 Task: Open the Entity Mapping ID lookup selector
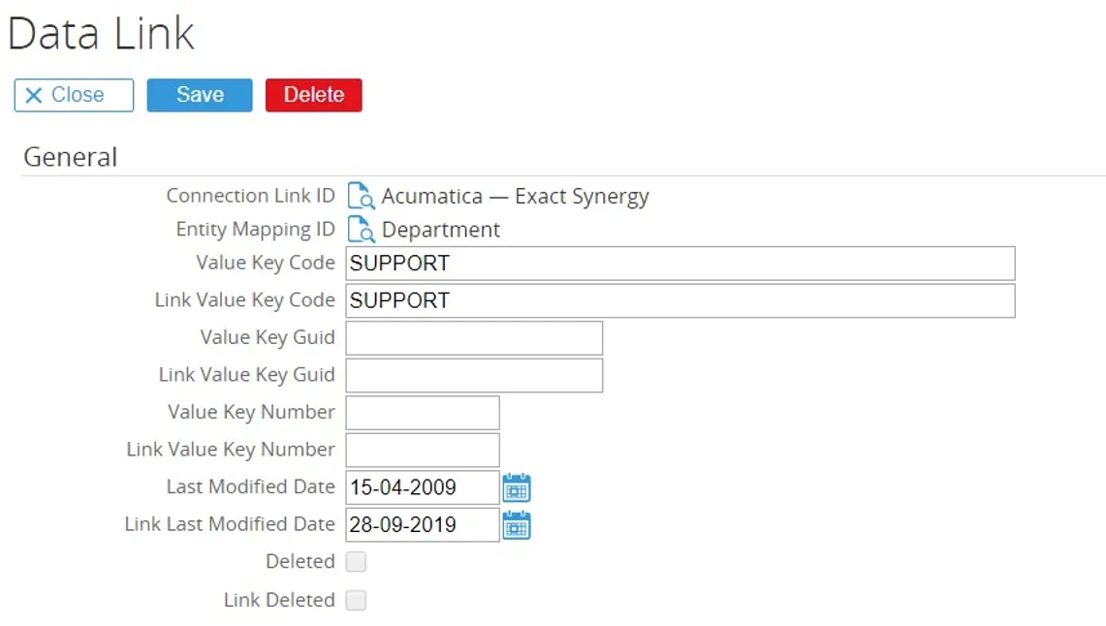tap(361, 230)
